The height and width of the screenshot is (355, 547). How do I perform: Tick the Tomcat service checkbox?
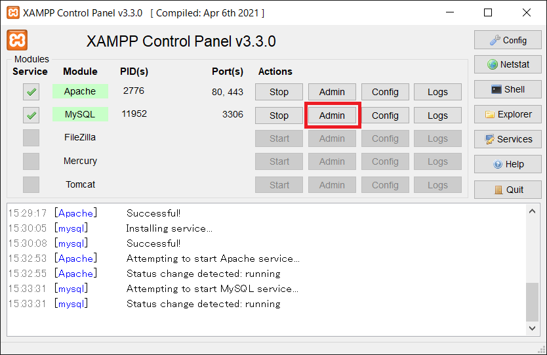[x=31, y=184]
